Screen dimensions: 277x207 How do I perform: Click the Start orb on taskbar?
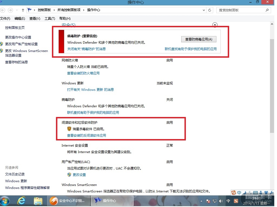click(x=5, y=201)
